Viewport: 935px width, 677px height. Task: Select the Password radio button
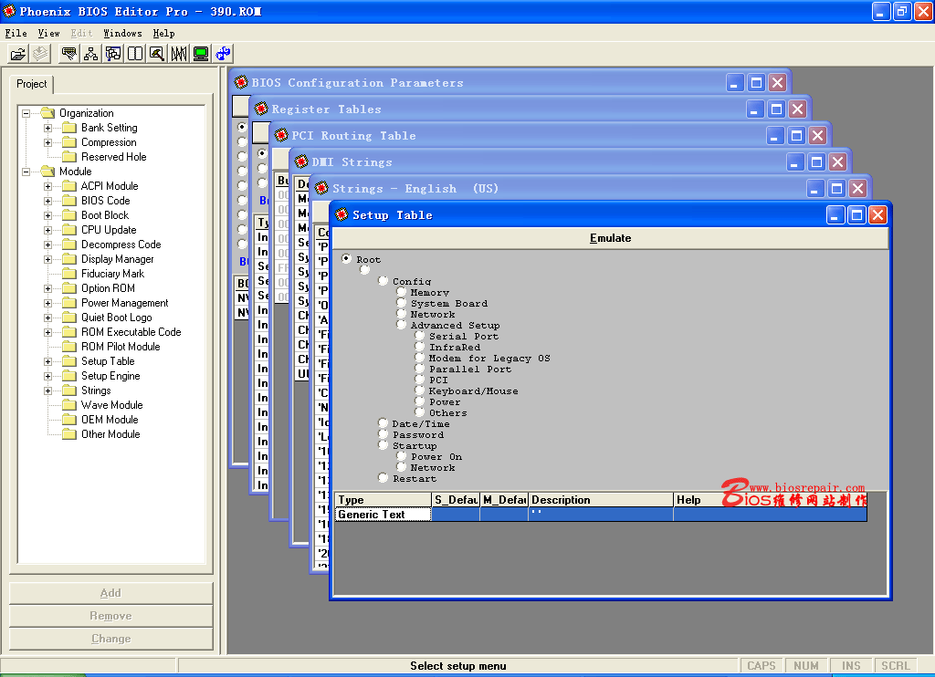click(383, 434)
